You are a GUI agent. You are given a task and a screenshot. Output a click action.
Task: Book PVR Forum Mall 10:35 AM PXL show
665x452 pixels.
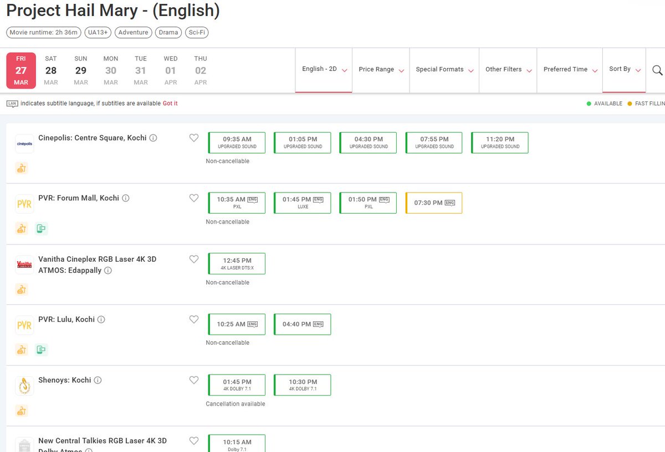pyautogui.click(x=237, y=203)
